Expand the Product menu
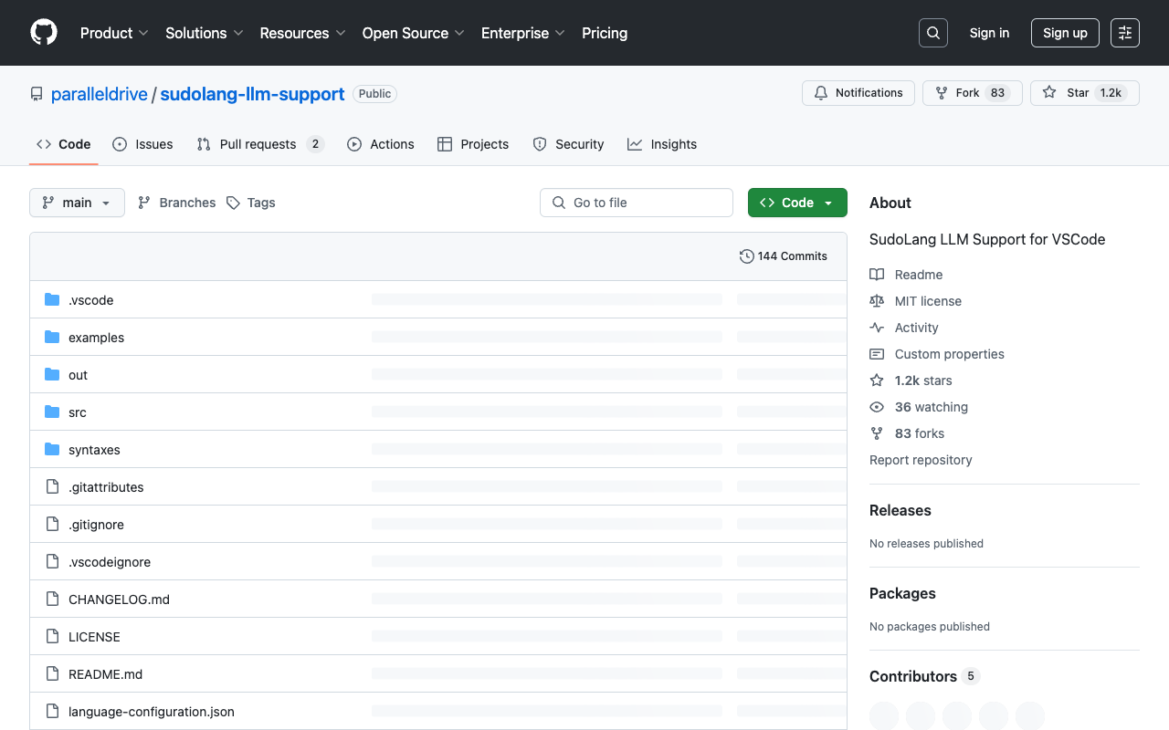This screenshot has width=1169, height=730. [114, 33]
